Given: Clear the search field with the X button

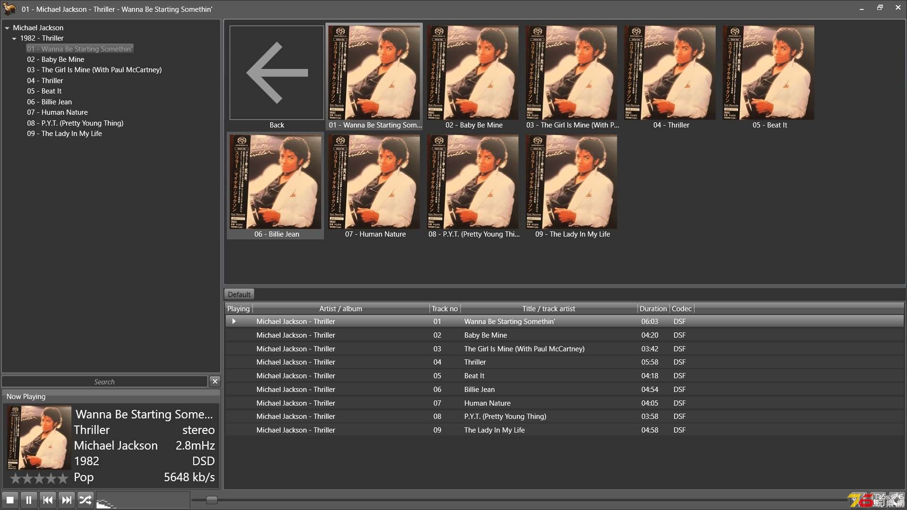Looking at the screenshot, I should click(x=215, y=381).
